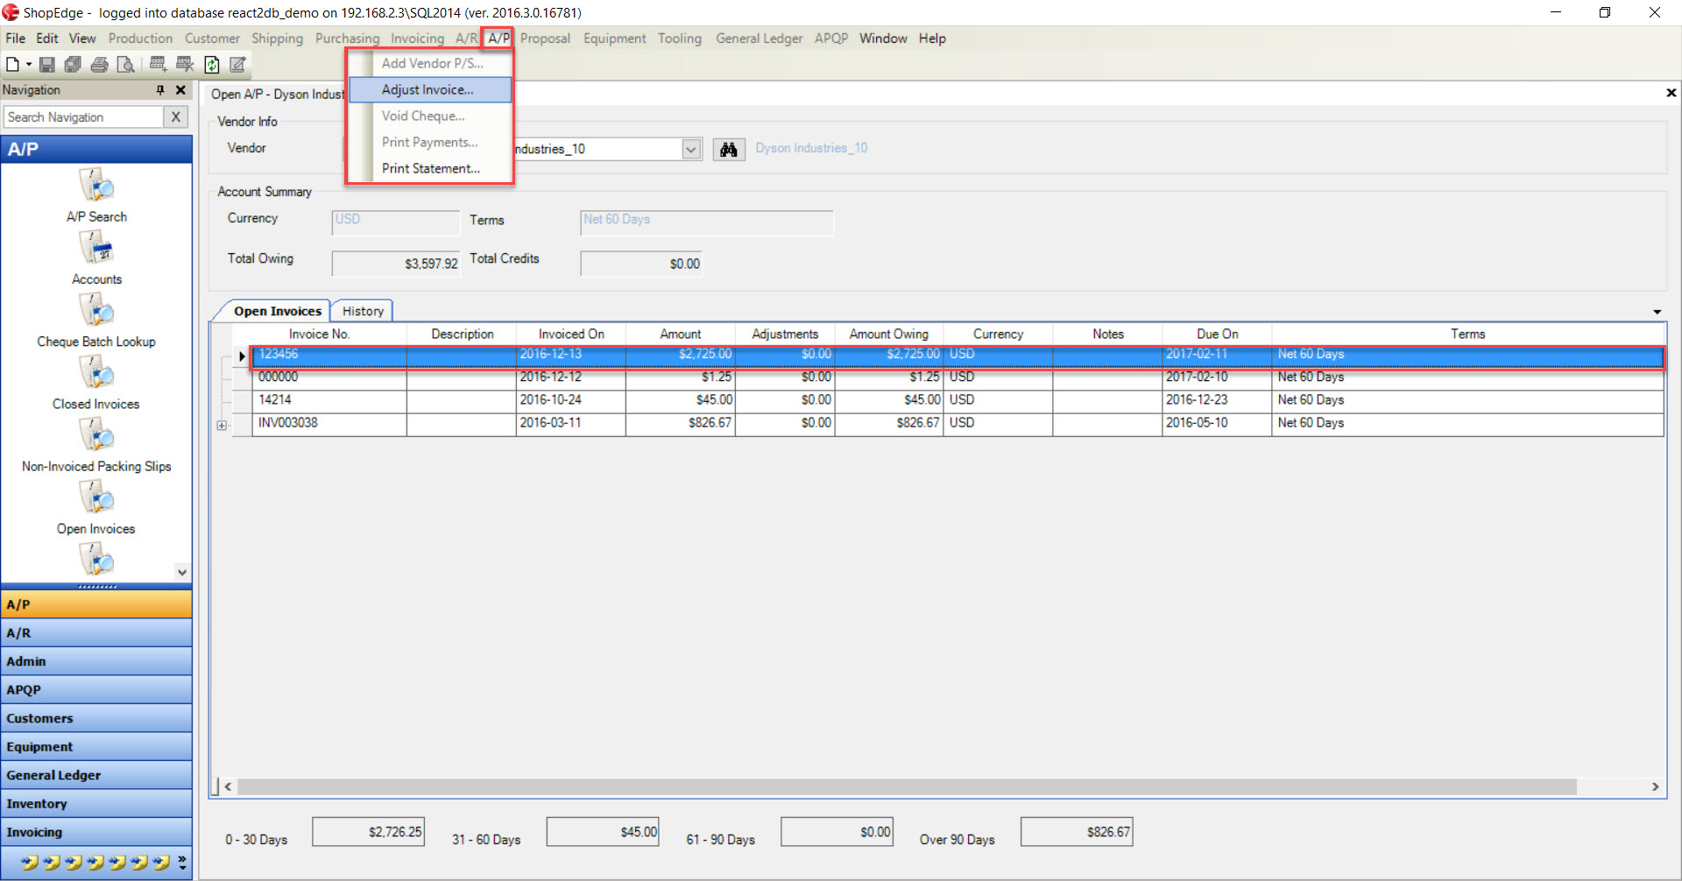Click right arrow on grid horizontal scrollbar

point(1655,786)
